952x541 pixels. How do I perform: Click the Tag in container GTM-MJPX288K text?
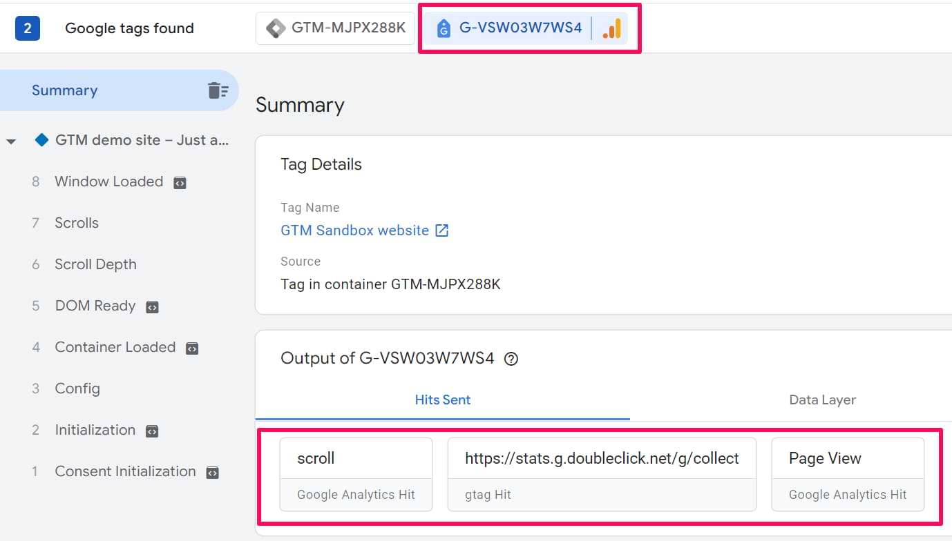[x=390, y=284]
